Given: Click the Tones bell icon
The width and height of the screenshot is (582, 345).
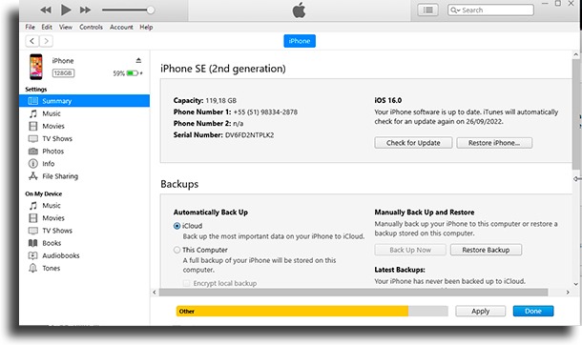Looking at the screenshot, I should (x=33, y=268).
